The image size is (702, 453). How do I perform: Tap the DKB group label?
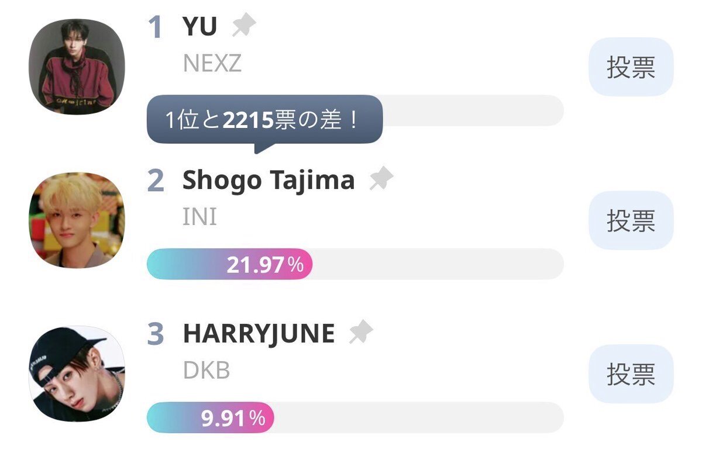pos(207,371)
